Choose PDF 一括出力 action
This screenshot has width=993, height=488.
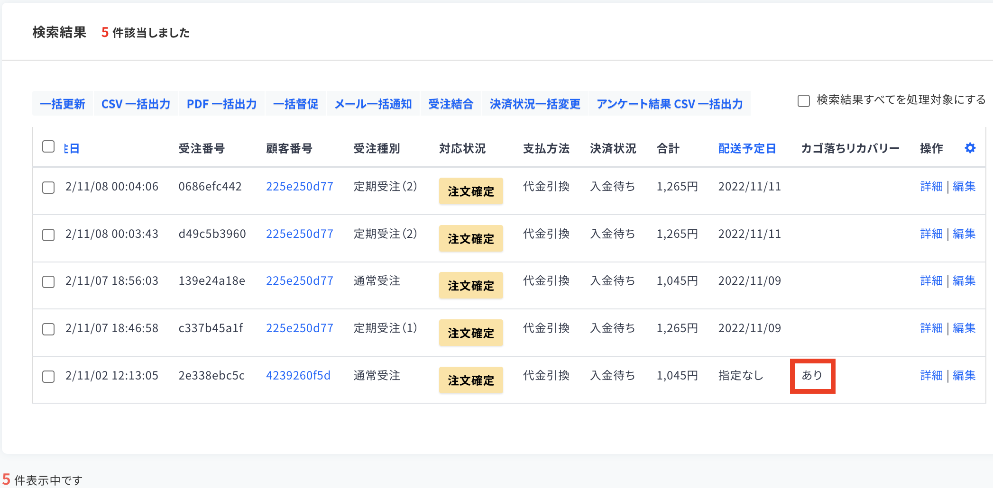pyautogui.click(x=221, y=104)
